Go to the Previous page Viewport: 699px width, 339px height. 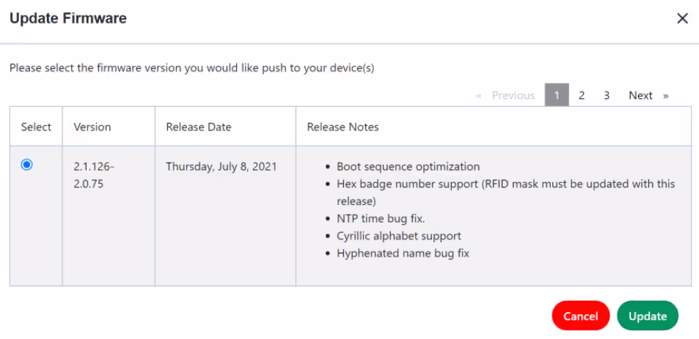513,96
